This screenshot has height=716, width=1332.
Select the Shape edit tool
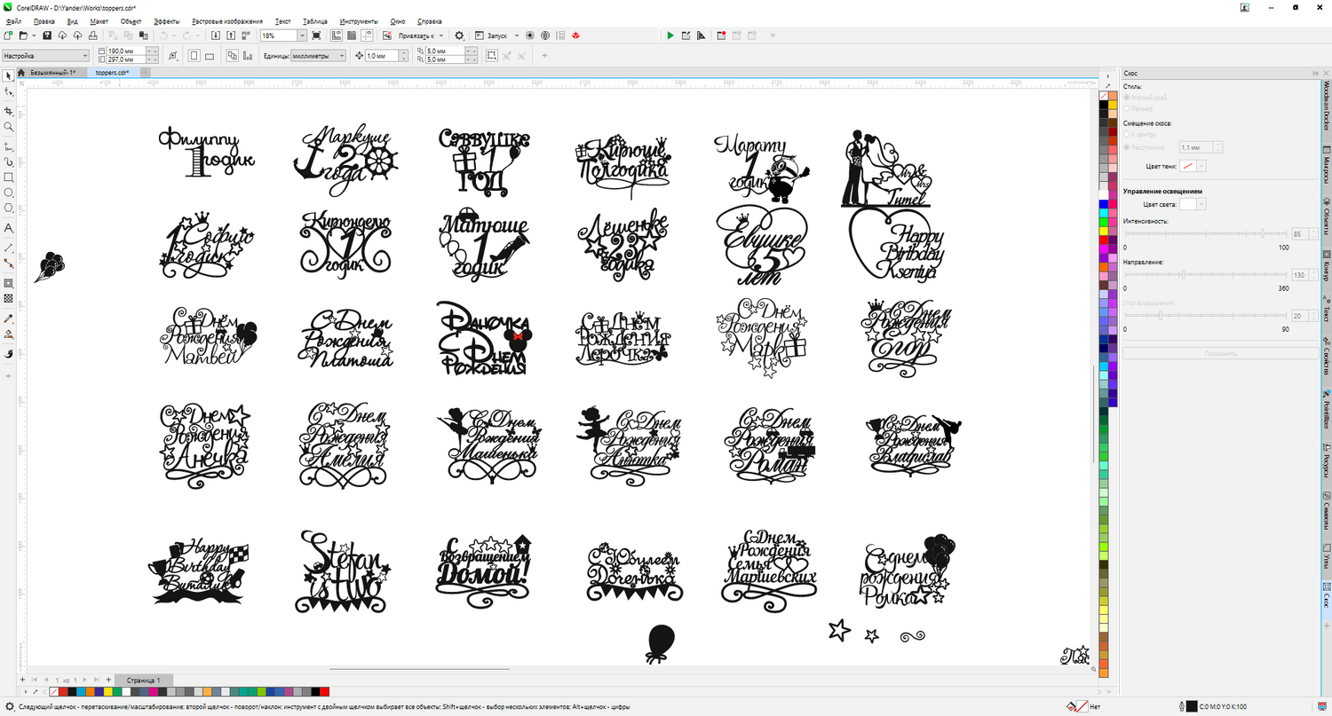point(9,91)
